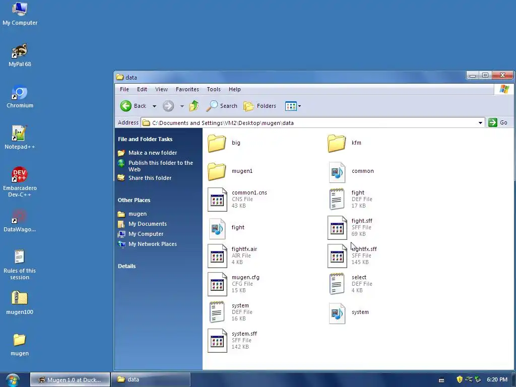Switch to Mugen 1.0 at Duck taskbar item
The image size is (516, 387).
(x=70, y=380)
